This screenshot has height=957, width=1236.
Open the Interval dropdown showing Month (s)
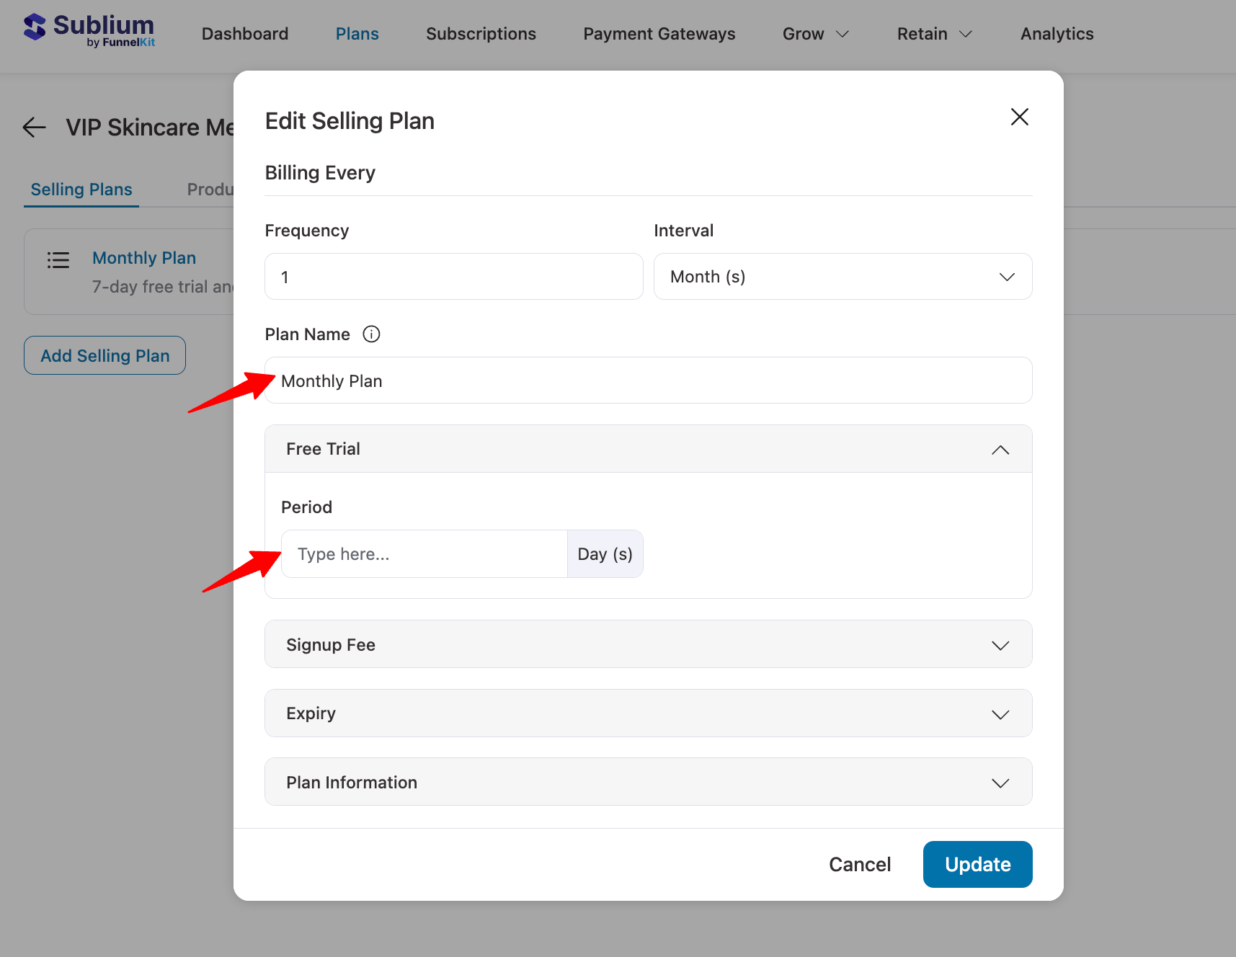[842, 276]
